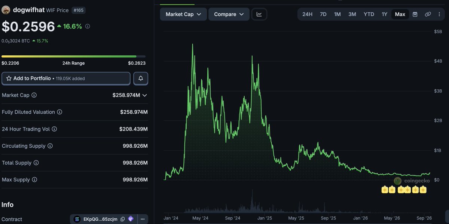Click the notification bell button

tap(141, 78)
